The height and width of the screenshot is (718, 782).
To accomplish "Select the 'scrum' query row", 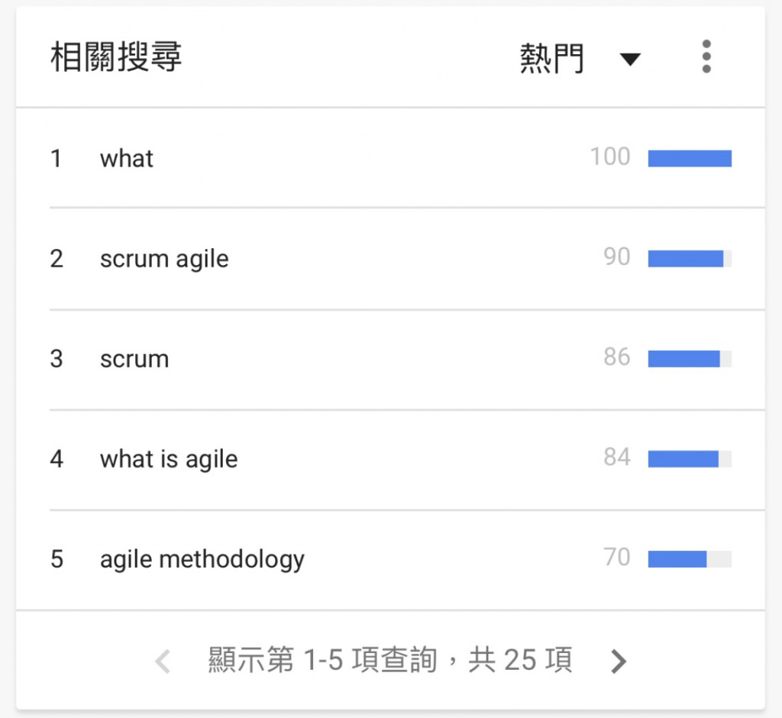I will [390, 359].
